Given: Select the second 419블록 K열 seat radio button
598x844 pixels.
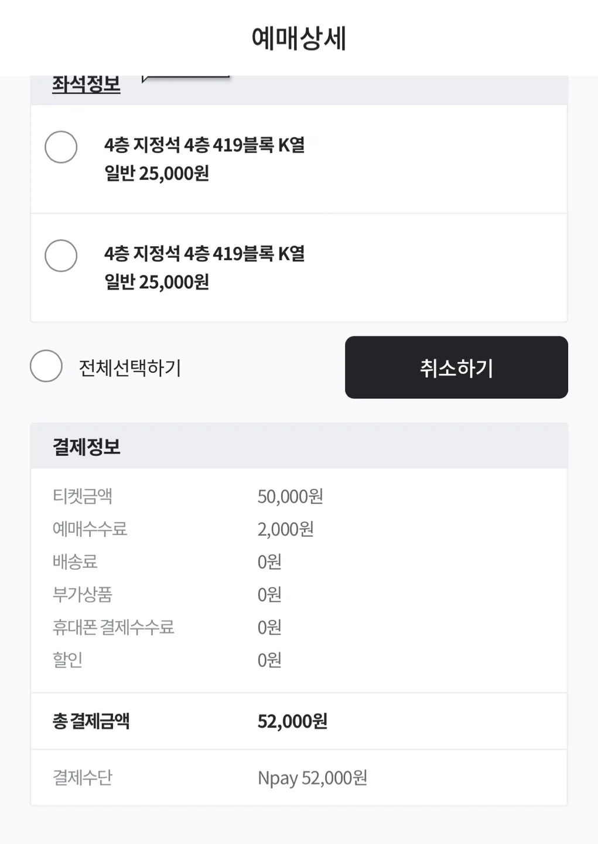Looking at the screenshot, I should click(x=61, y=256).
